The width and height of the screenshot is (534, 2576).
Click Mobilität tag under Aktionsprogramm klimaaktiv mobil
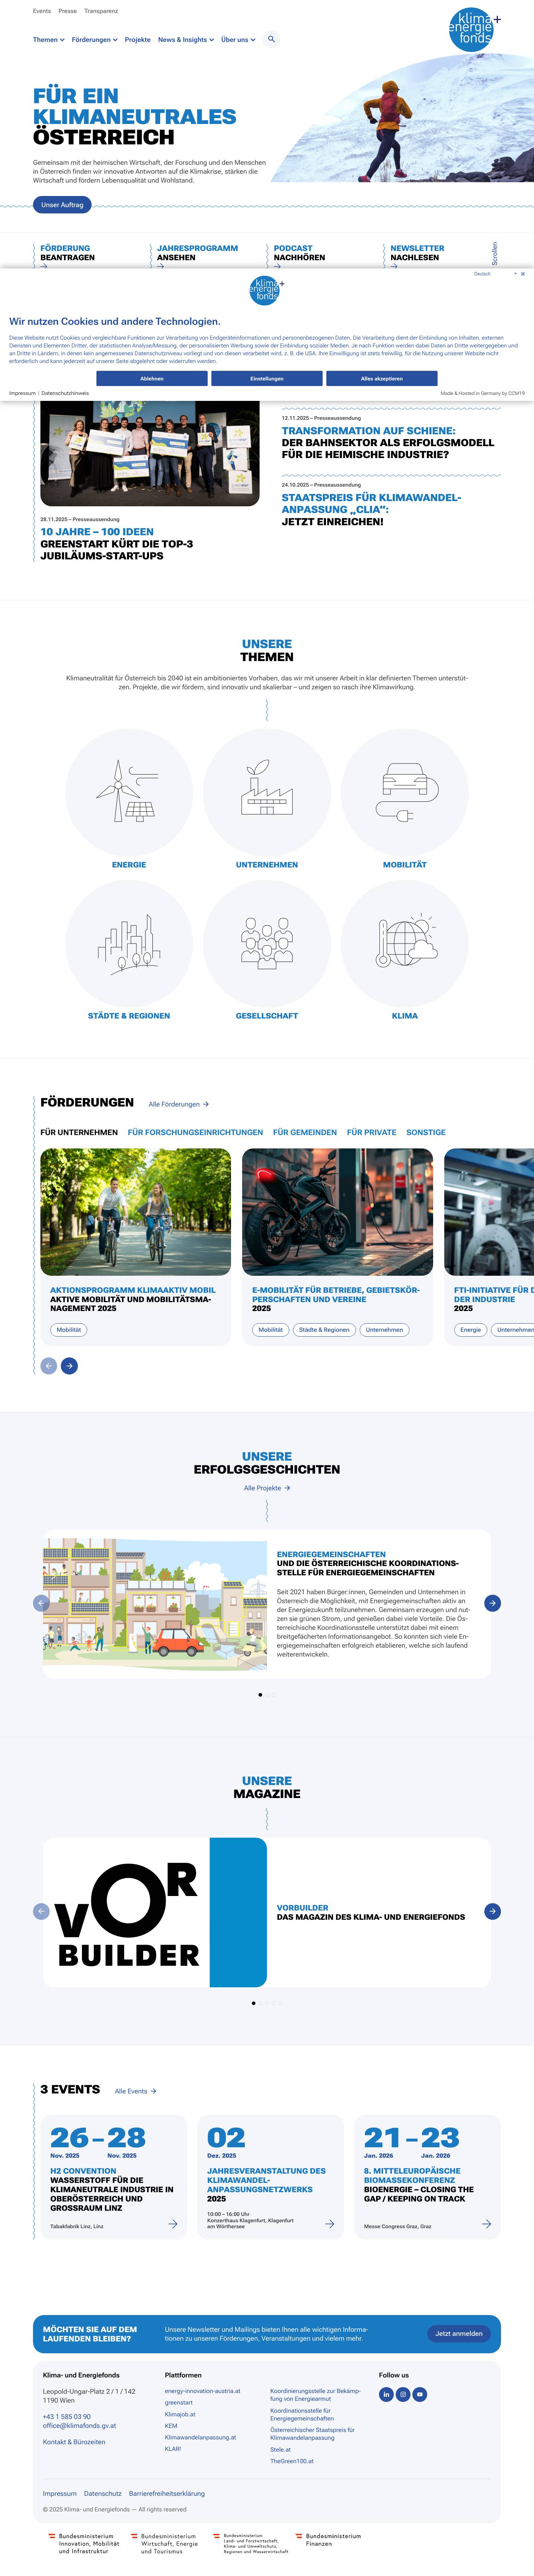[x=69, y=1330]
